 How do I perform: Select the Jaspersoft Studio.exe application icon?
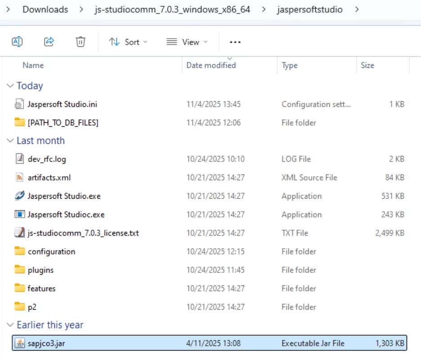[19, 196]
